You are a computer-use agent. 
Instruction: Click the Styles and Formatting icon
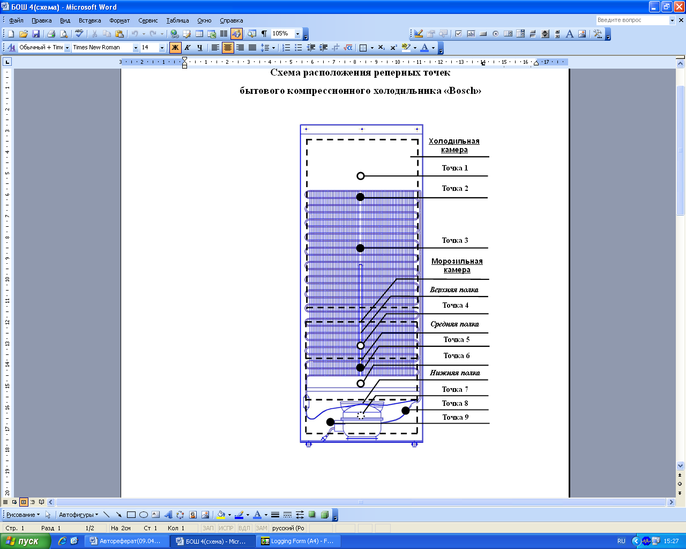11,48
